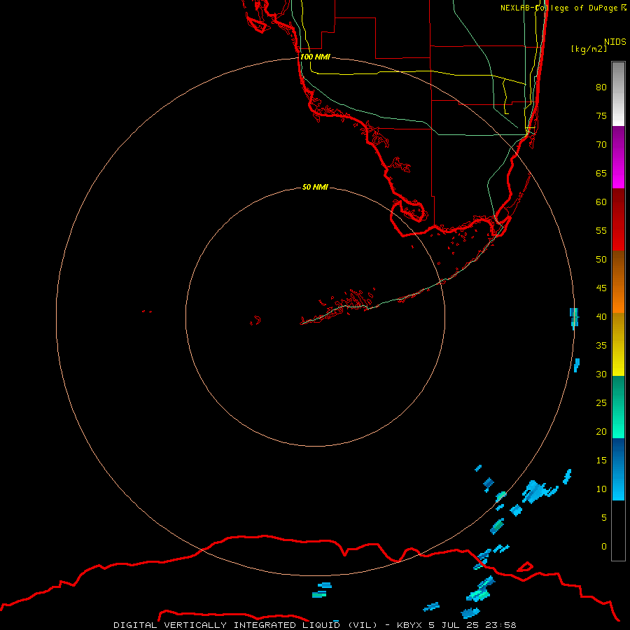Click the 5 value on the color scale
This screenshot has height=630, width=630.
tap(604, 518)
